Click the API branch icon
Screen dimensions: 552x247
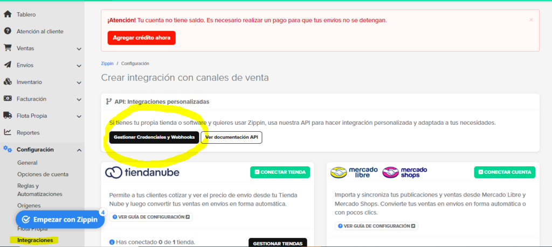coord(109,102)
